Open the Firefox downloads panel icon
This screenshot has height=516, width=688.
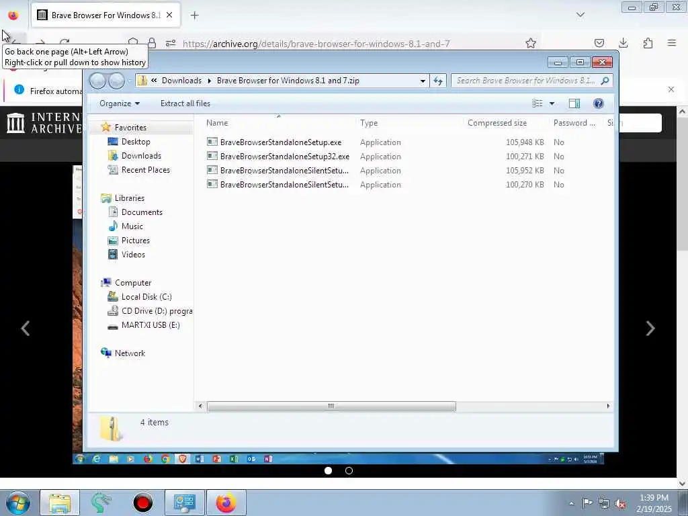click(623, 43)
